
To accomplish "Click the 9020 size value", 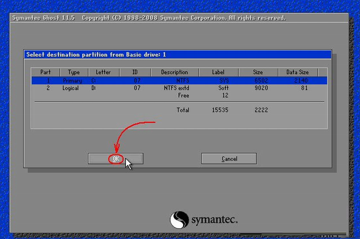I will pyautogui.click(x=261, y=88).
